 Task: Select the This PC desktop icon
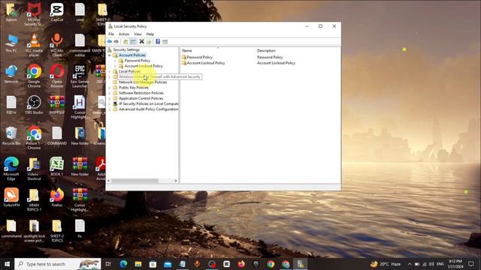(11, 43)
